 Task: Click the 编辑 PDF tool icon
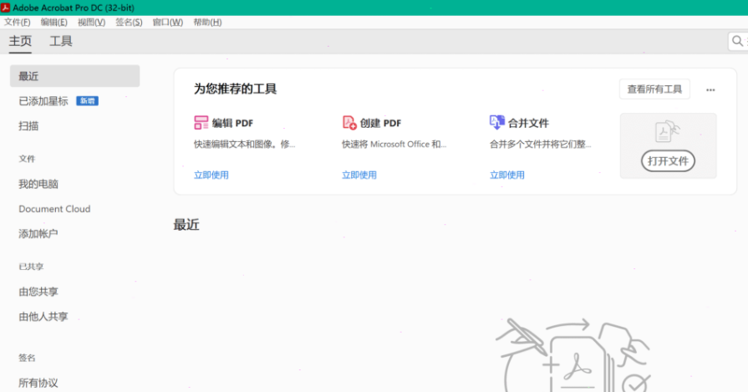coord(201,123)
